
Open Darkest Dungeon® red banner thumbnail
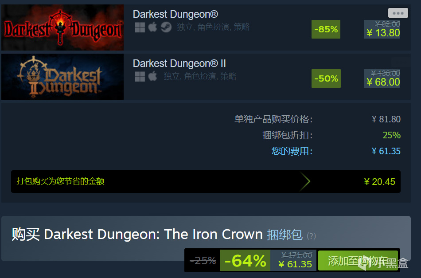(62, 27)
